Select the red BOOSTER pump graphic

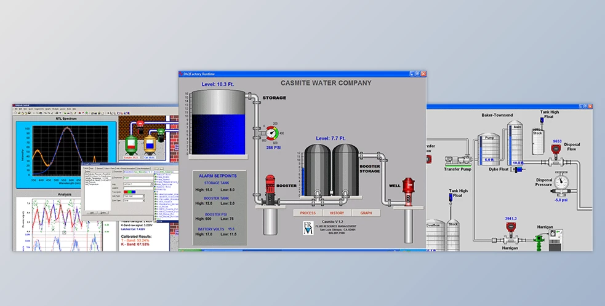[270, 189]
